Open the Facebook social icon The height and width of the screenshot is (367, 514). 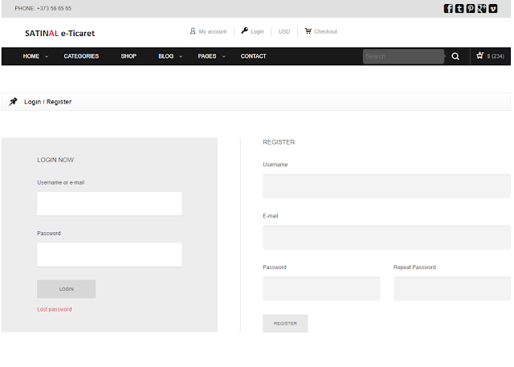pos(449,9)
